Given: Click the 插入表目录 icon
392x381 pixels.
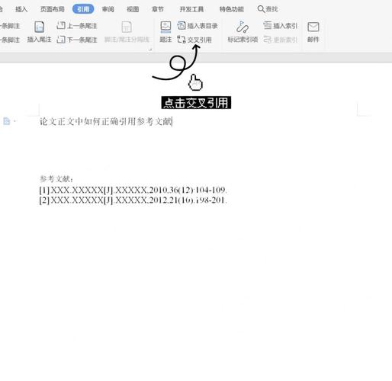Looking at the screenshot, I should pos(182,25).
